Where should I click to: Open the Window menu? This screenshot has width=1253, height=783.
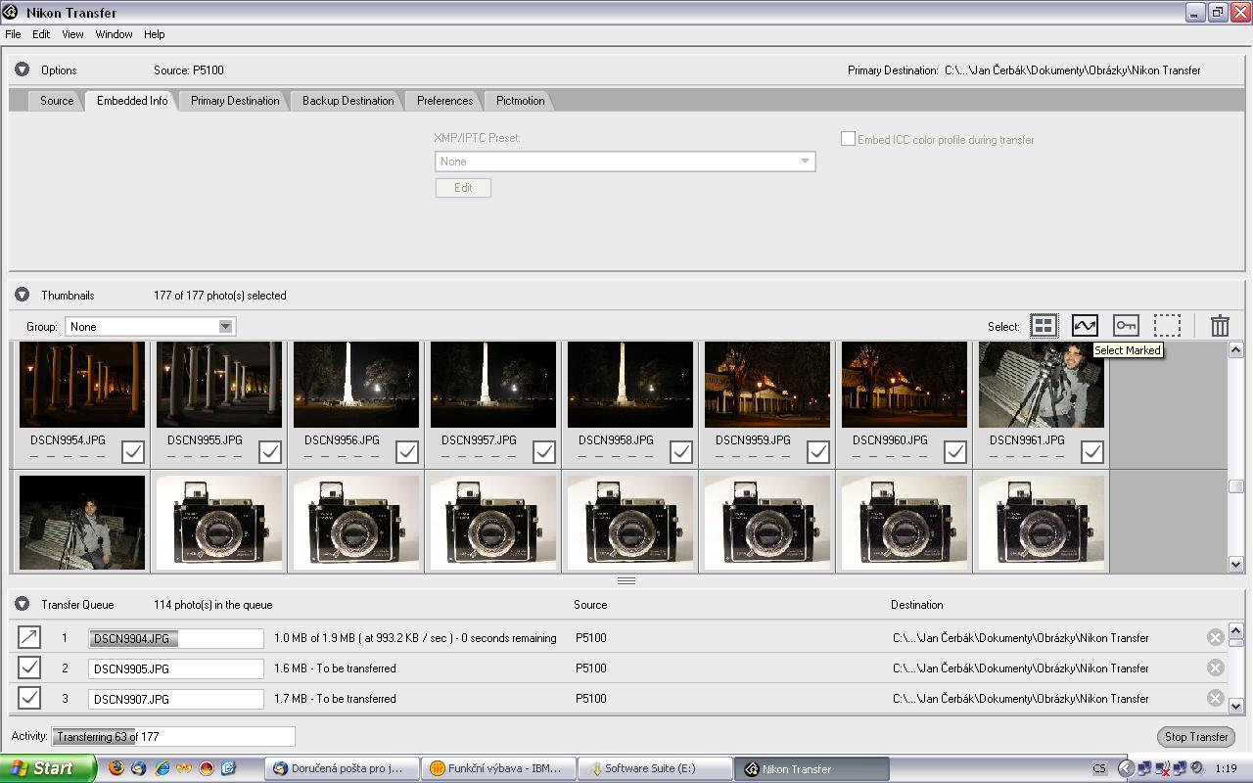pos(114,34)
